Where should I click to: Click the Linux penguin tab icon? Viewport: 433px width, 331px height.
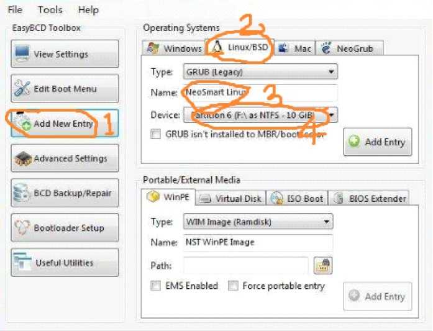(217, 47)
